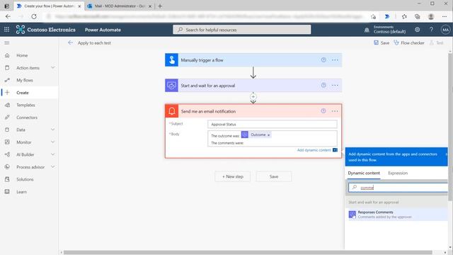Click the browser back arrow
The height and width of the screenshot is (255, 453).
8,16
